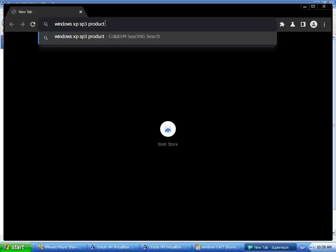
Task: Open the Chrome Labs flask icon
Action: 293,24
